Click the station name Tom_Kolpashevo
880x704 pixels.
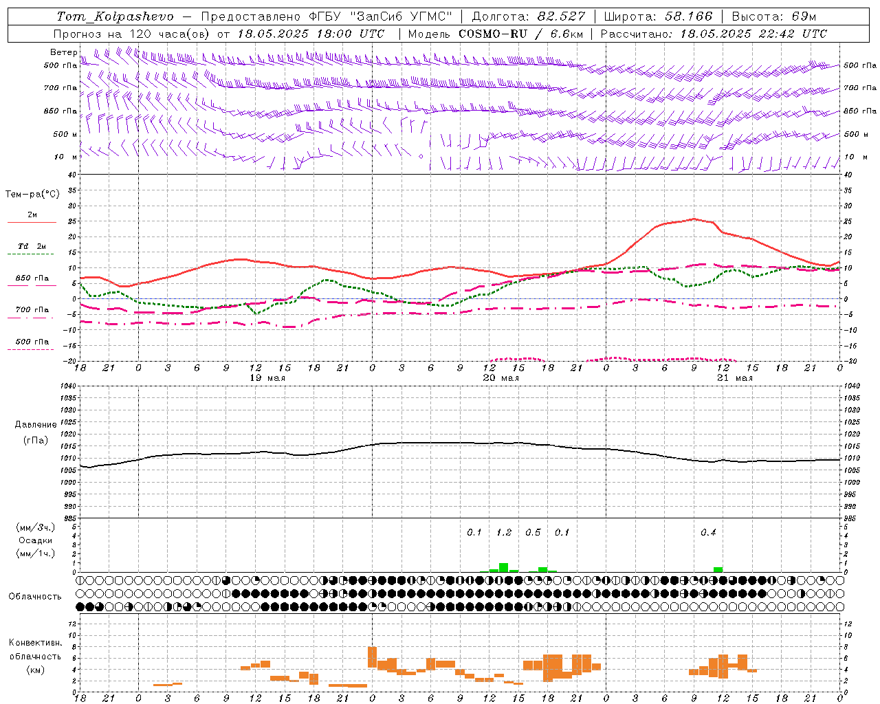click(115, 16)
